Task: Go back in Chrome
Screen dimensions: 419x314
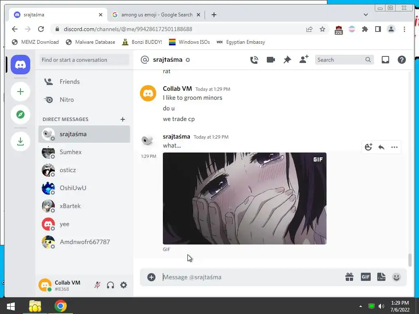Action: click(15, 29)
